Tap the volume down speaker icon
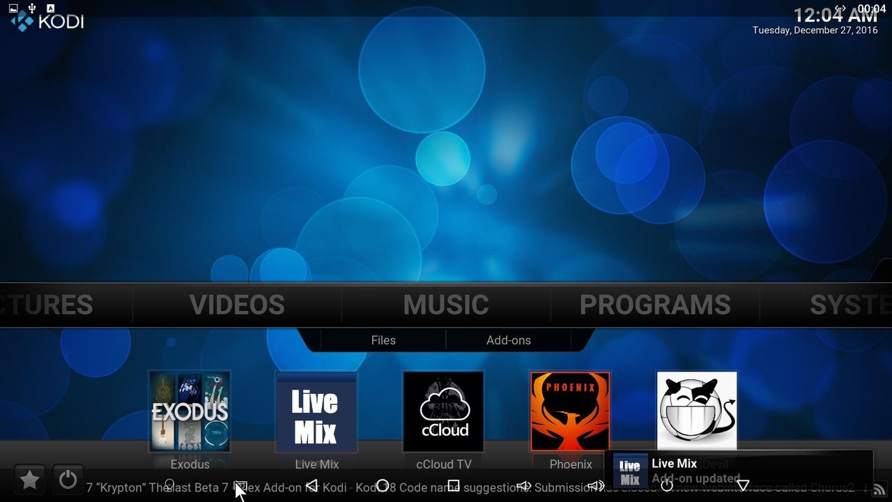The height and width of the screenshot is (502, 892). pyautogui.click(x=524, y=485)
